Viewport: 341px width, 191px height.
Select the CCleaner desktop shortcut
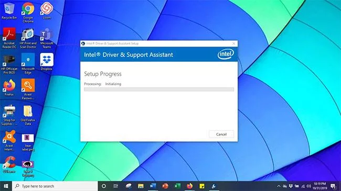(x=9, y=164)
